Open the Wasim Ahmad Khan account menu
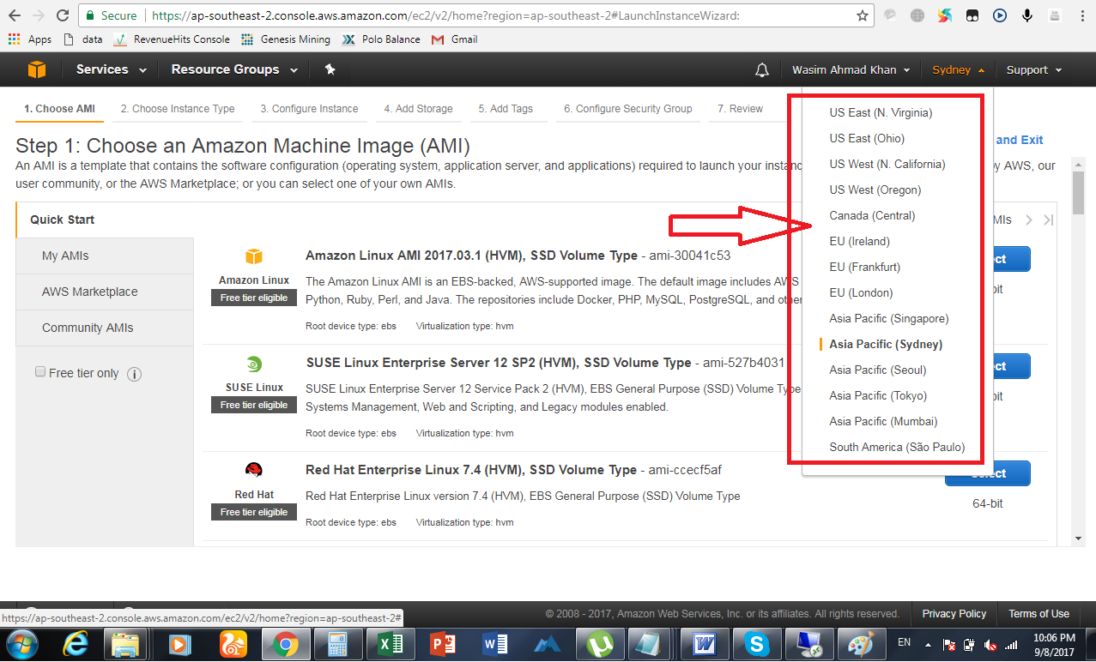The image size is (1096, 662). tap(851, 70)
